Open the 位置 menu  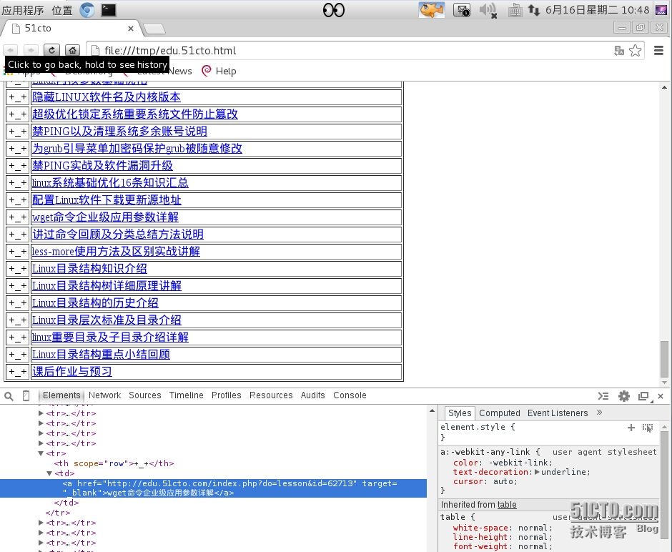(62, 10)
